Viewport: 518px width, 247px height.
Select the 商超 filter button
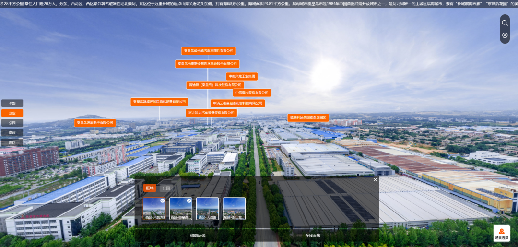12,133
